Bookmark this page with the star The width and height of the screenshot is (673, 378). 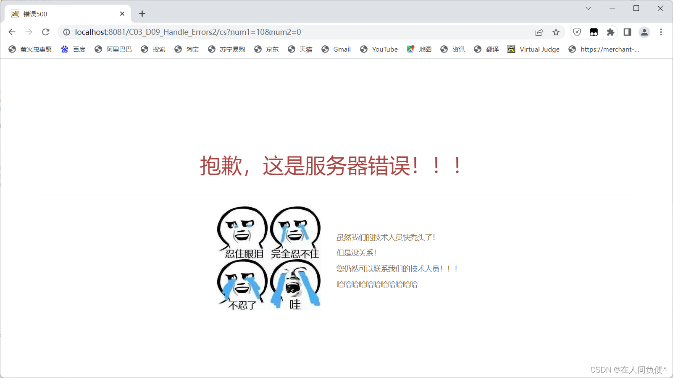click(x=556, y=32)
